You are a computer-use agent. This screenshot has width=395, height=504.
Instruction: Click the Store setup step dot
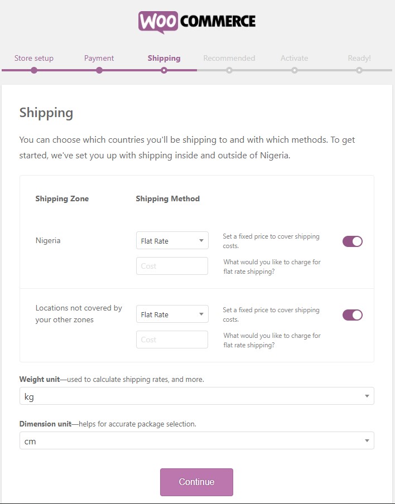[x=34, y=70]
